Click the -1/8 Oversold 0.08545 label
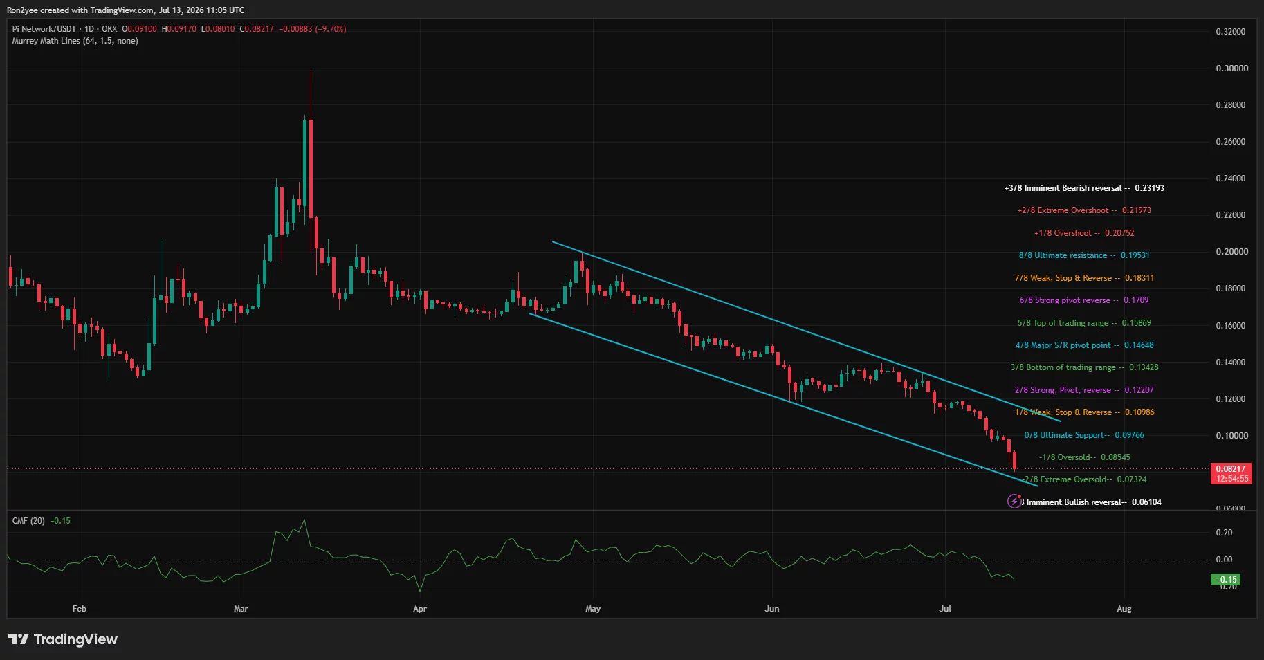1264x660 pixels. (1084, 457)
